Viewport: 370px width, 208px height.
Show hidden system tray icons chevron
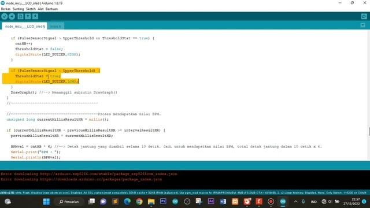coord(295,202)
